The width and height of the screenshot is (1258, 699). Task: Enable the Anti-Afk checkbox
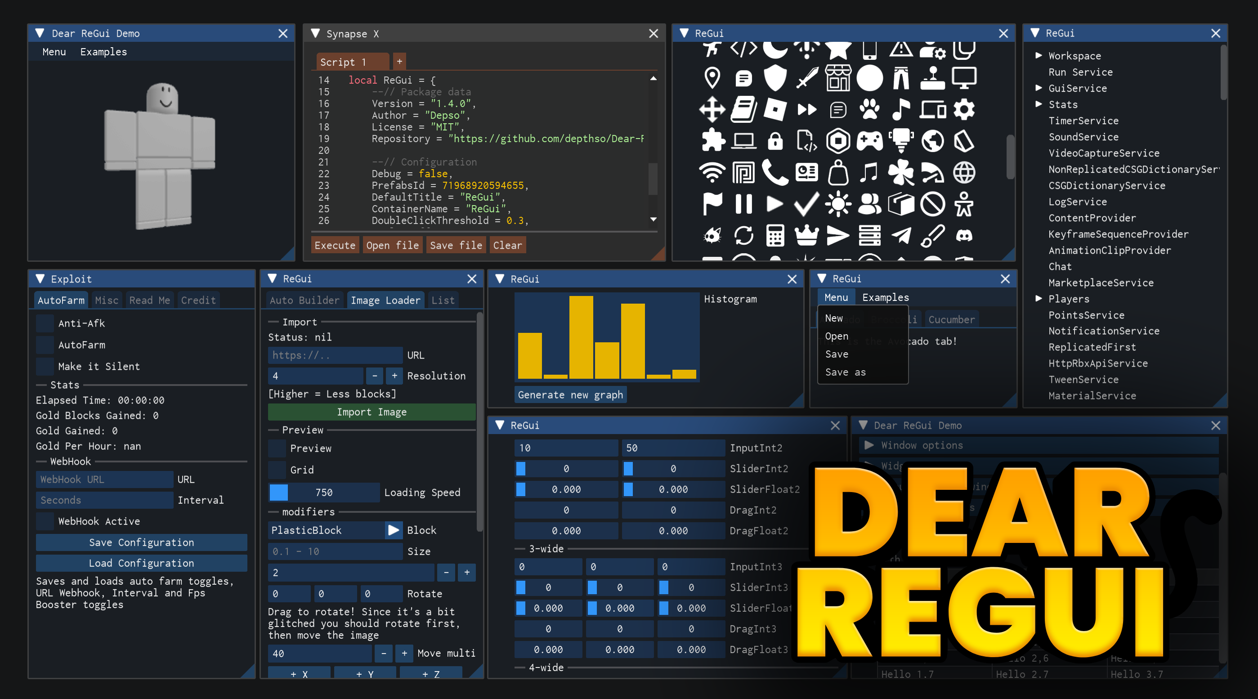[45, 323]
